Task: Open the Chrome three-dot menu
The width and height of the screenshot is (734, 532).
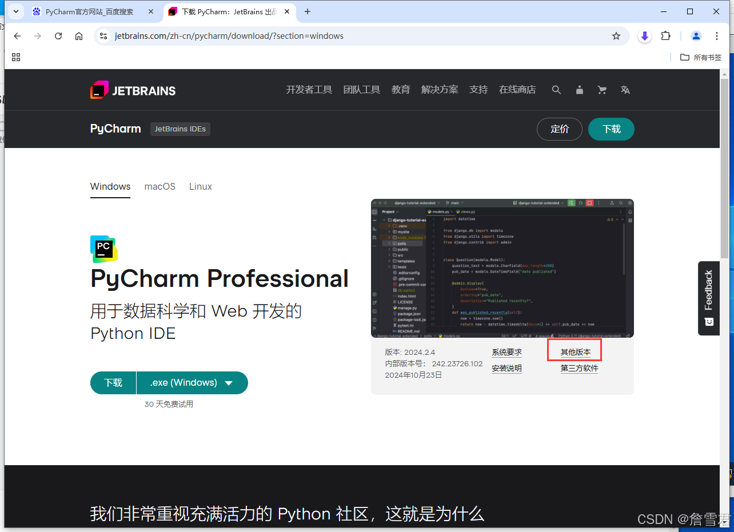Action: pyautogui.click(x=717, y=36)
